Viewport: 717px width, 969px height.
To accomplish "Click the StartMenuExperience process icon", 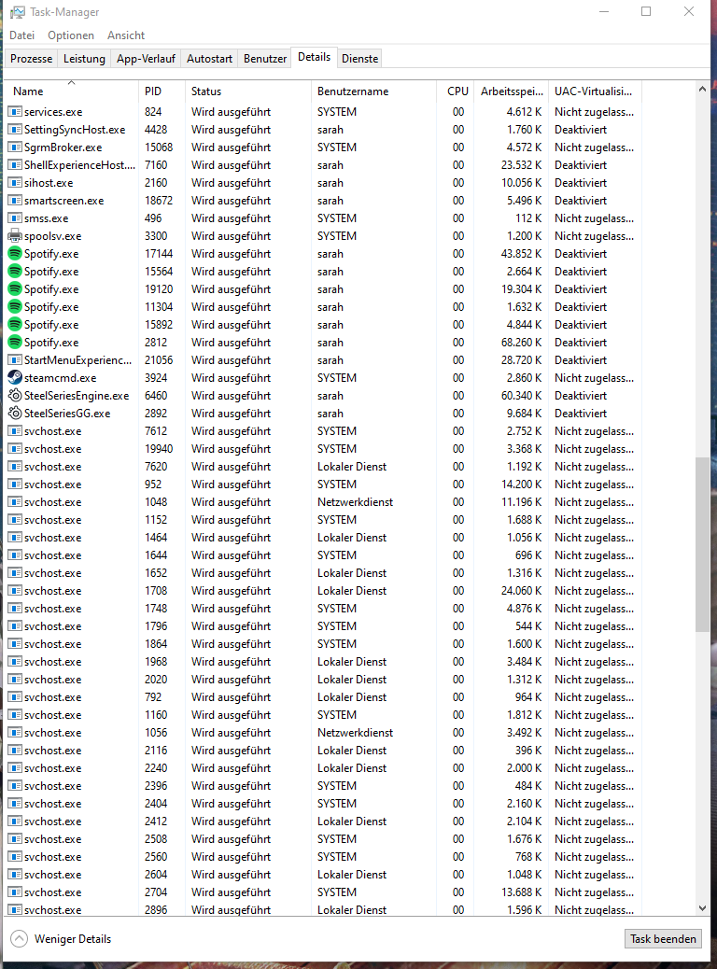I will click(x=15, y=360).
